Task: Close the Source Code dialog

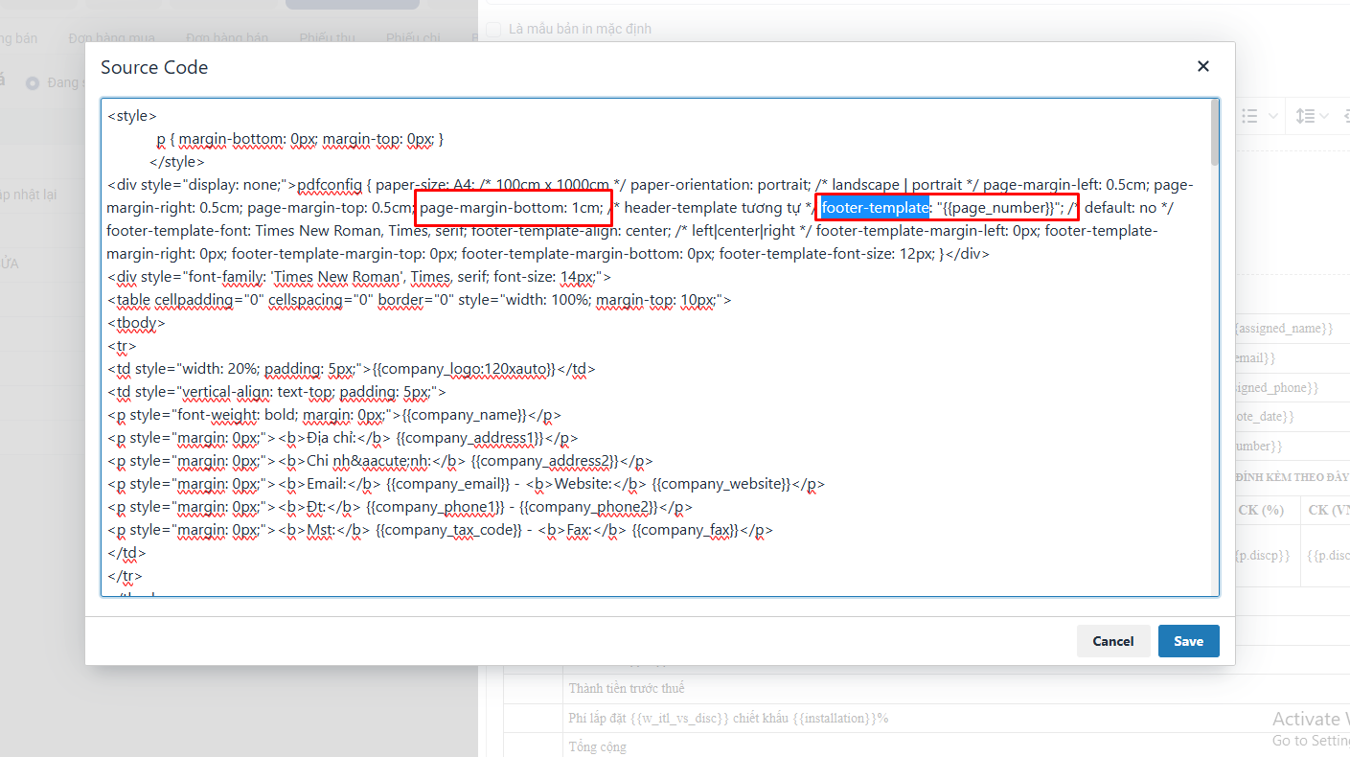Action: [x=1203, y=66]
